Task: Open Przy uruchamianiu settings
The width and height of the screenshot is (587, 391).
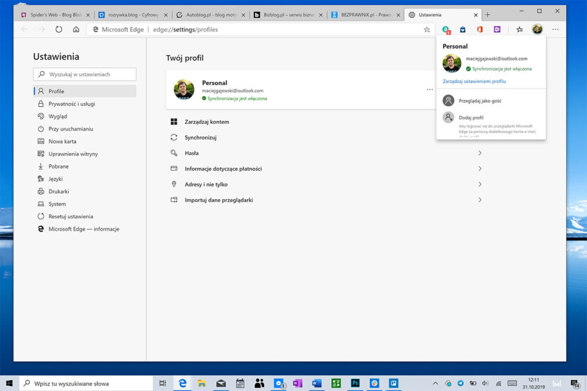Action: [85, 128]
